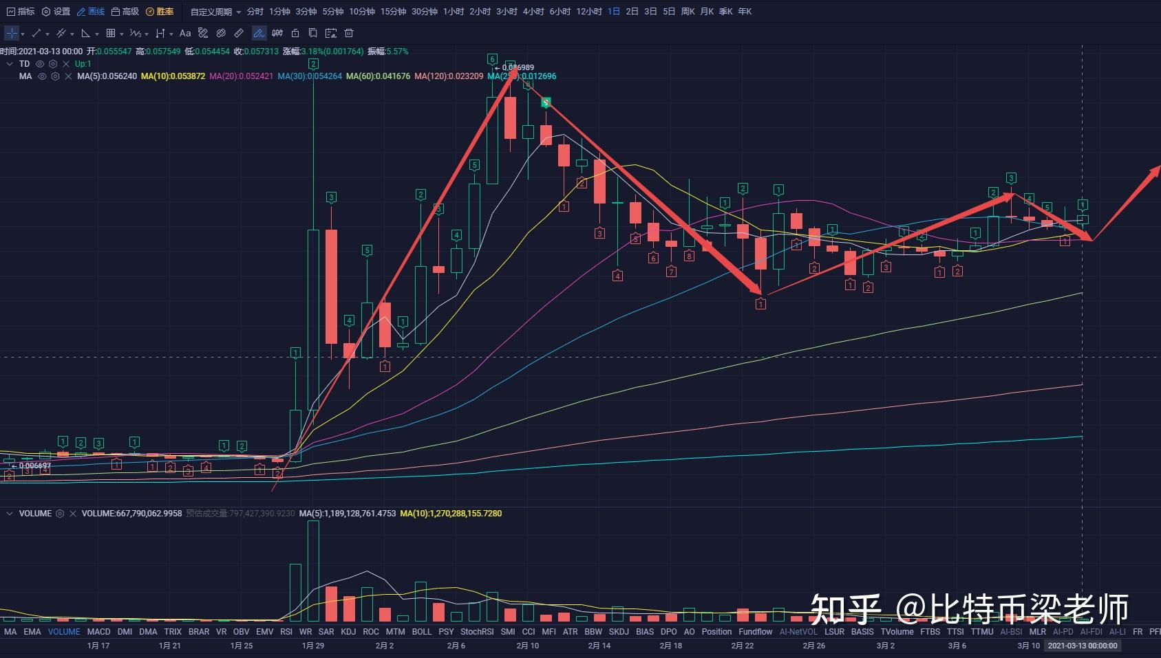Open dropdown arrow beside wave tool
Image resolution: width=1161 pixels, height=658 pixels.
click(147, 34)
